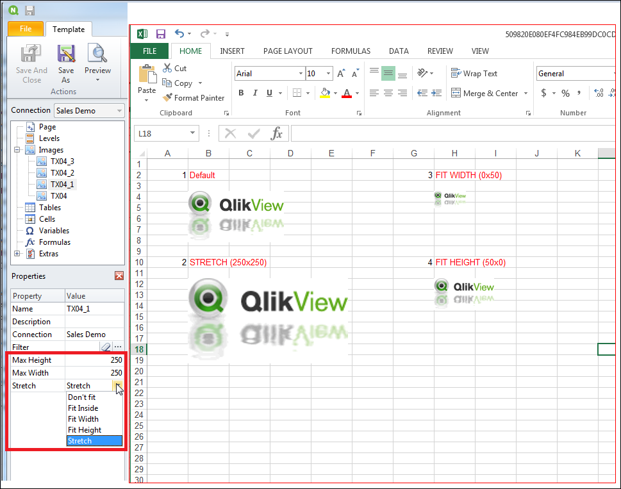Viewport: 621px width, 489px height.
Task: Click the Redo arrow in Excel
Action: pos(204,34)
